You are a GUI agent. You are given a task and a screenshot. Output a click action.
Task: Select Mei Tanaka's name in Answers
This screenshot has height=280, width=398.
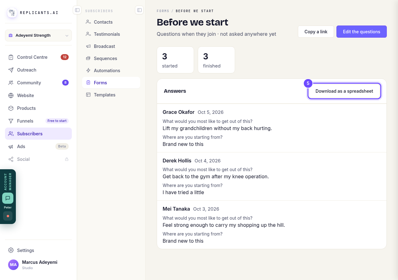click(x=176, y=209)
